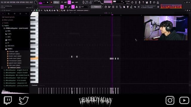This screenshot has height=107, width=191.
Task: Select the mute tool speaker icon
Action: [x=55, y=11]
